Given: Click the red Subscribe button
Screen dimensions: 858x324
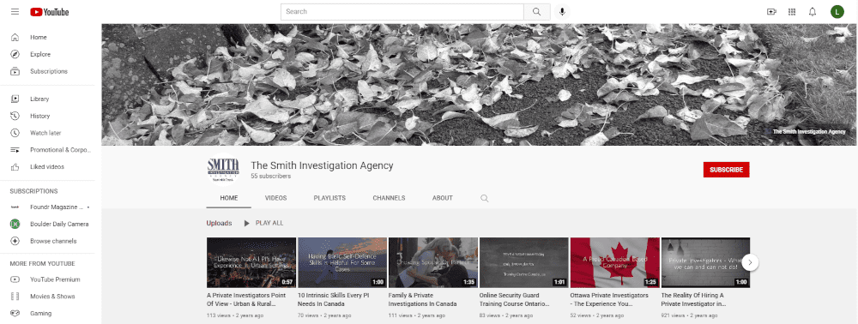Looking at the screenshot, I should pos(726,170).
